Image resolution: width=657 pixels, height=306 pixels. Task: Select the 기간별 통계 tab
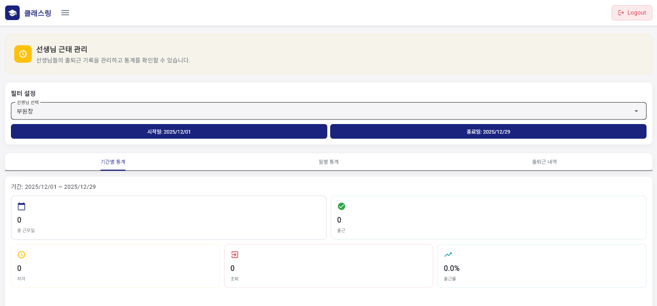113,162
